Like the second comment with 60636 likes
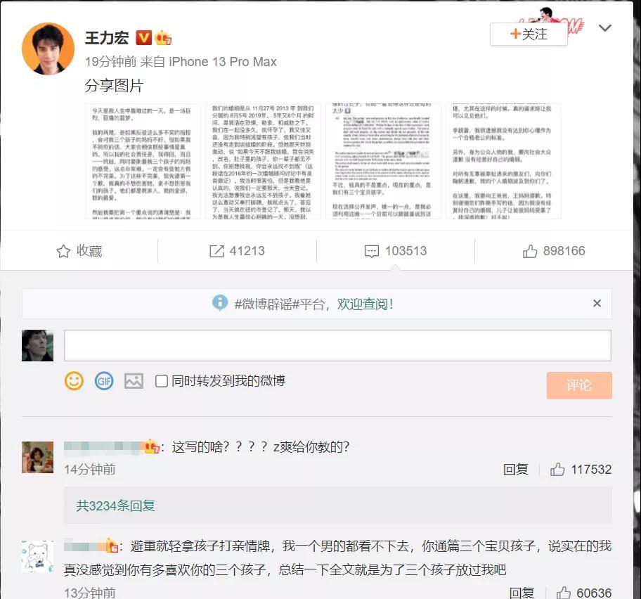This screenshot has width=641, height=599. click(584, 593)
